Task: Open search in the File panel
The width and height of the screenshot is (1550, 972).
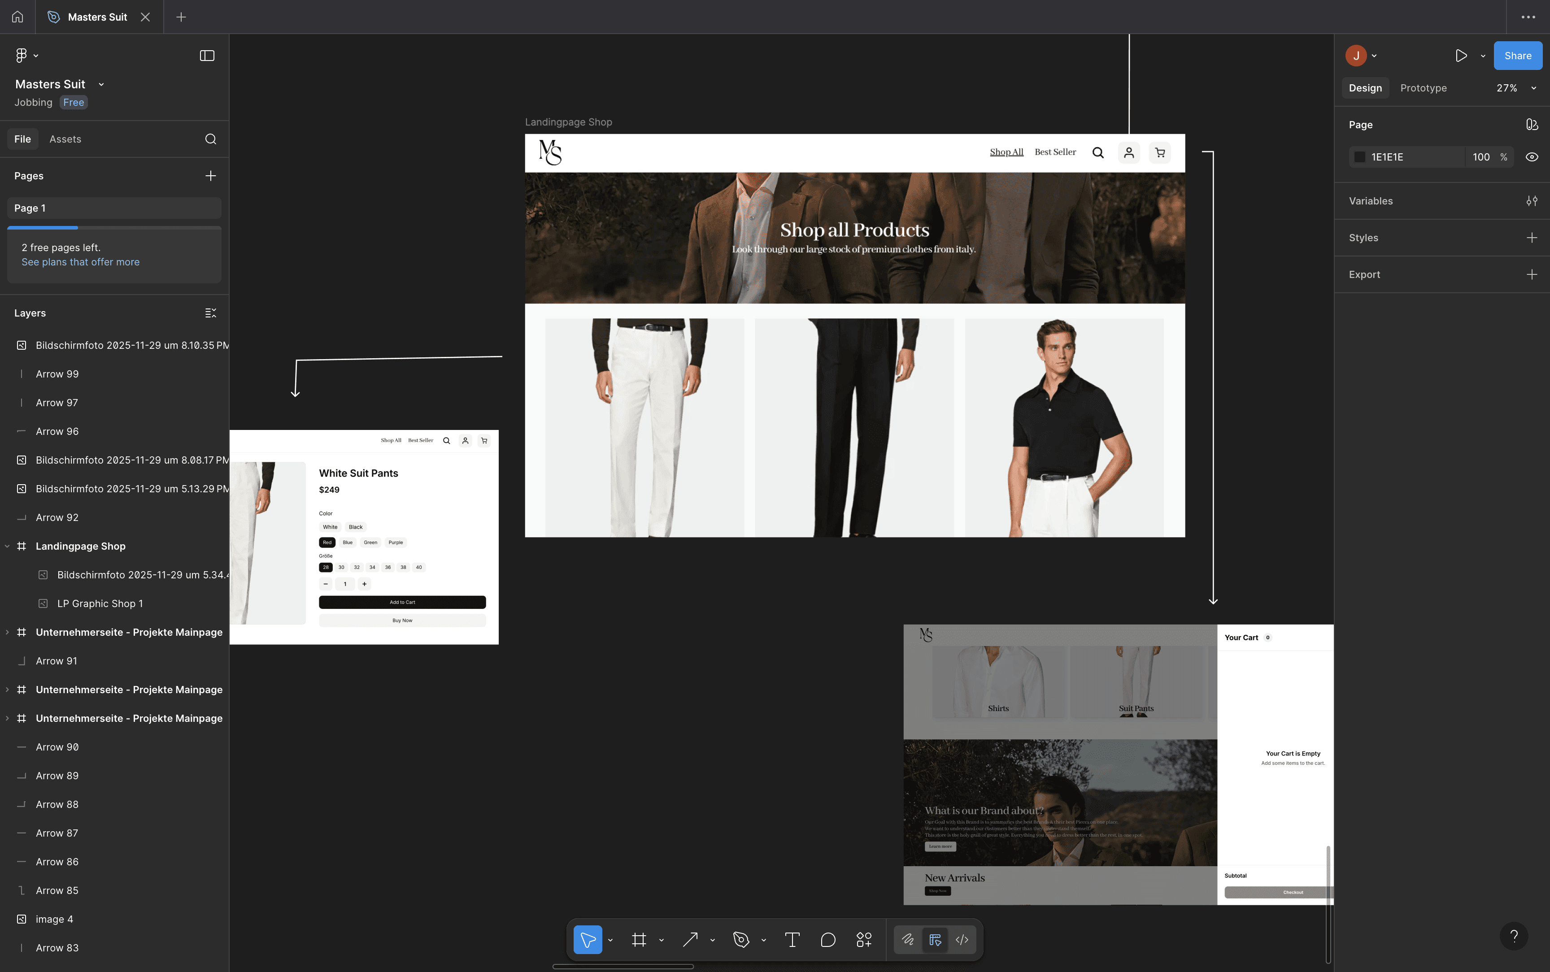Action: pyautogui.click(x=210, y=139)
